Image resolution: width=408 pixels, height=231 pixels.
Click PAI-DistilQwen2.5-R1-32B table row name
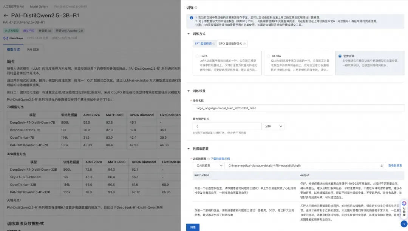pos(30,192)
